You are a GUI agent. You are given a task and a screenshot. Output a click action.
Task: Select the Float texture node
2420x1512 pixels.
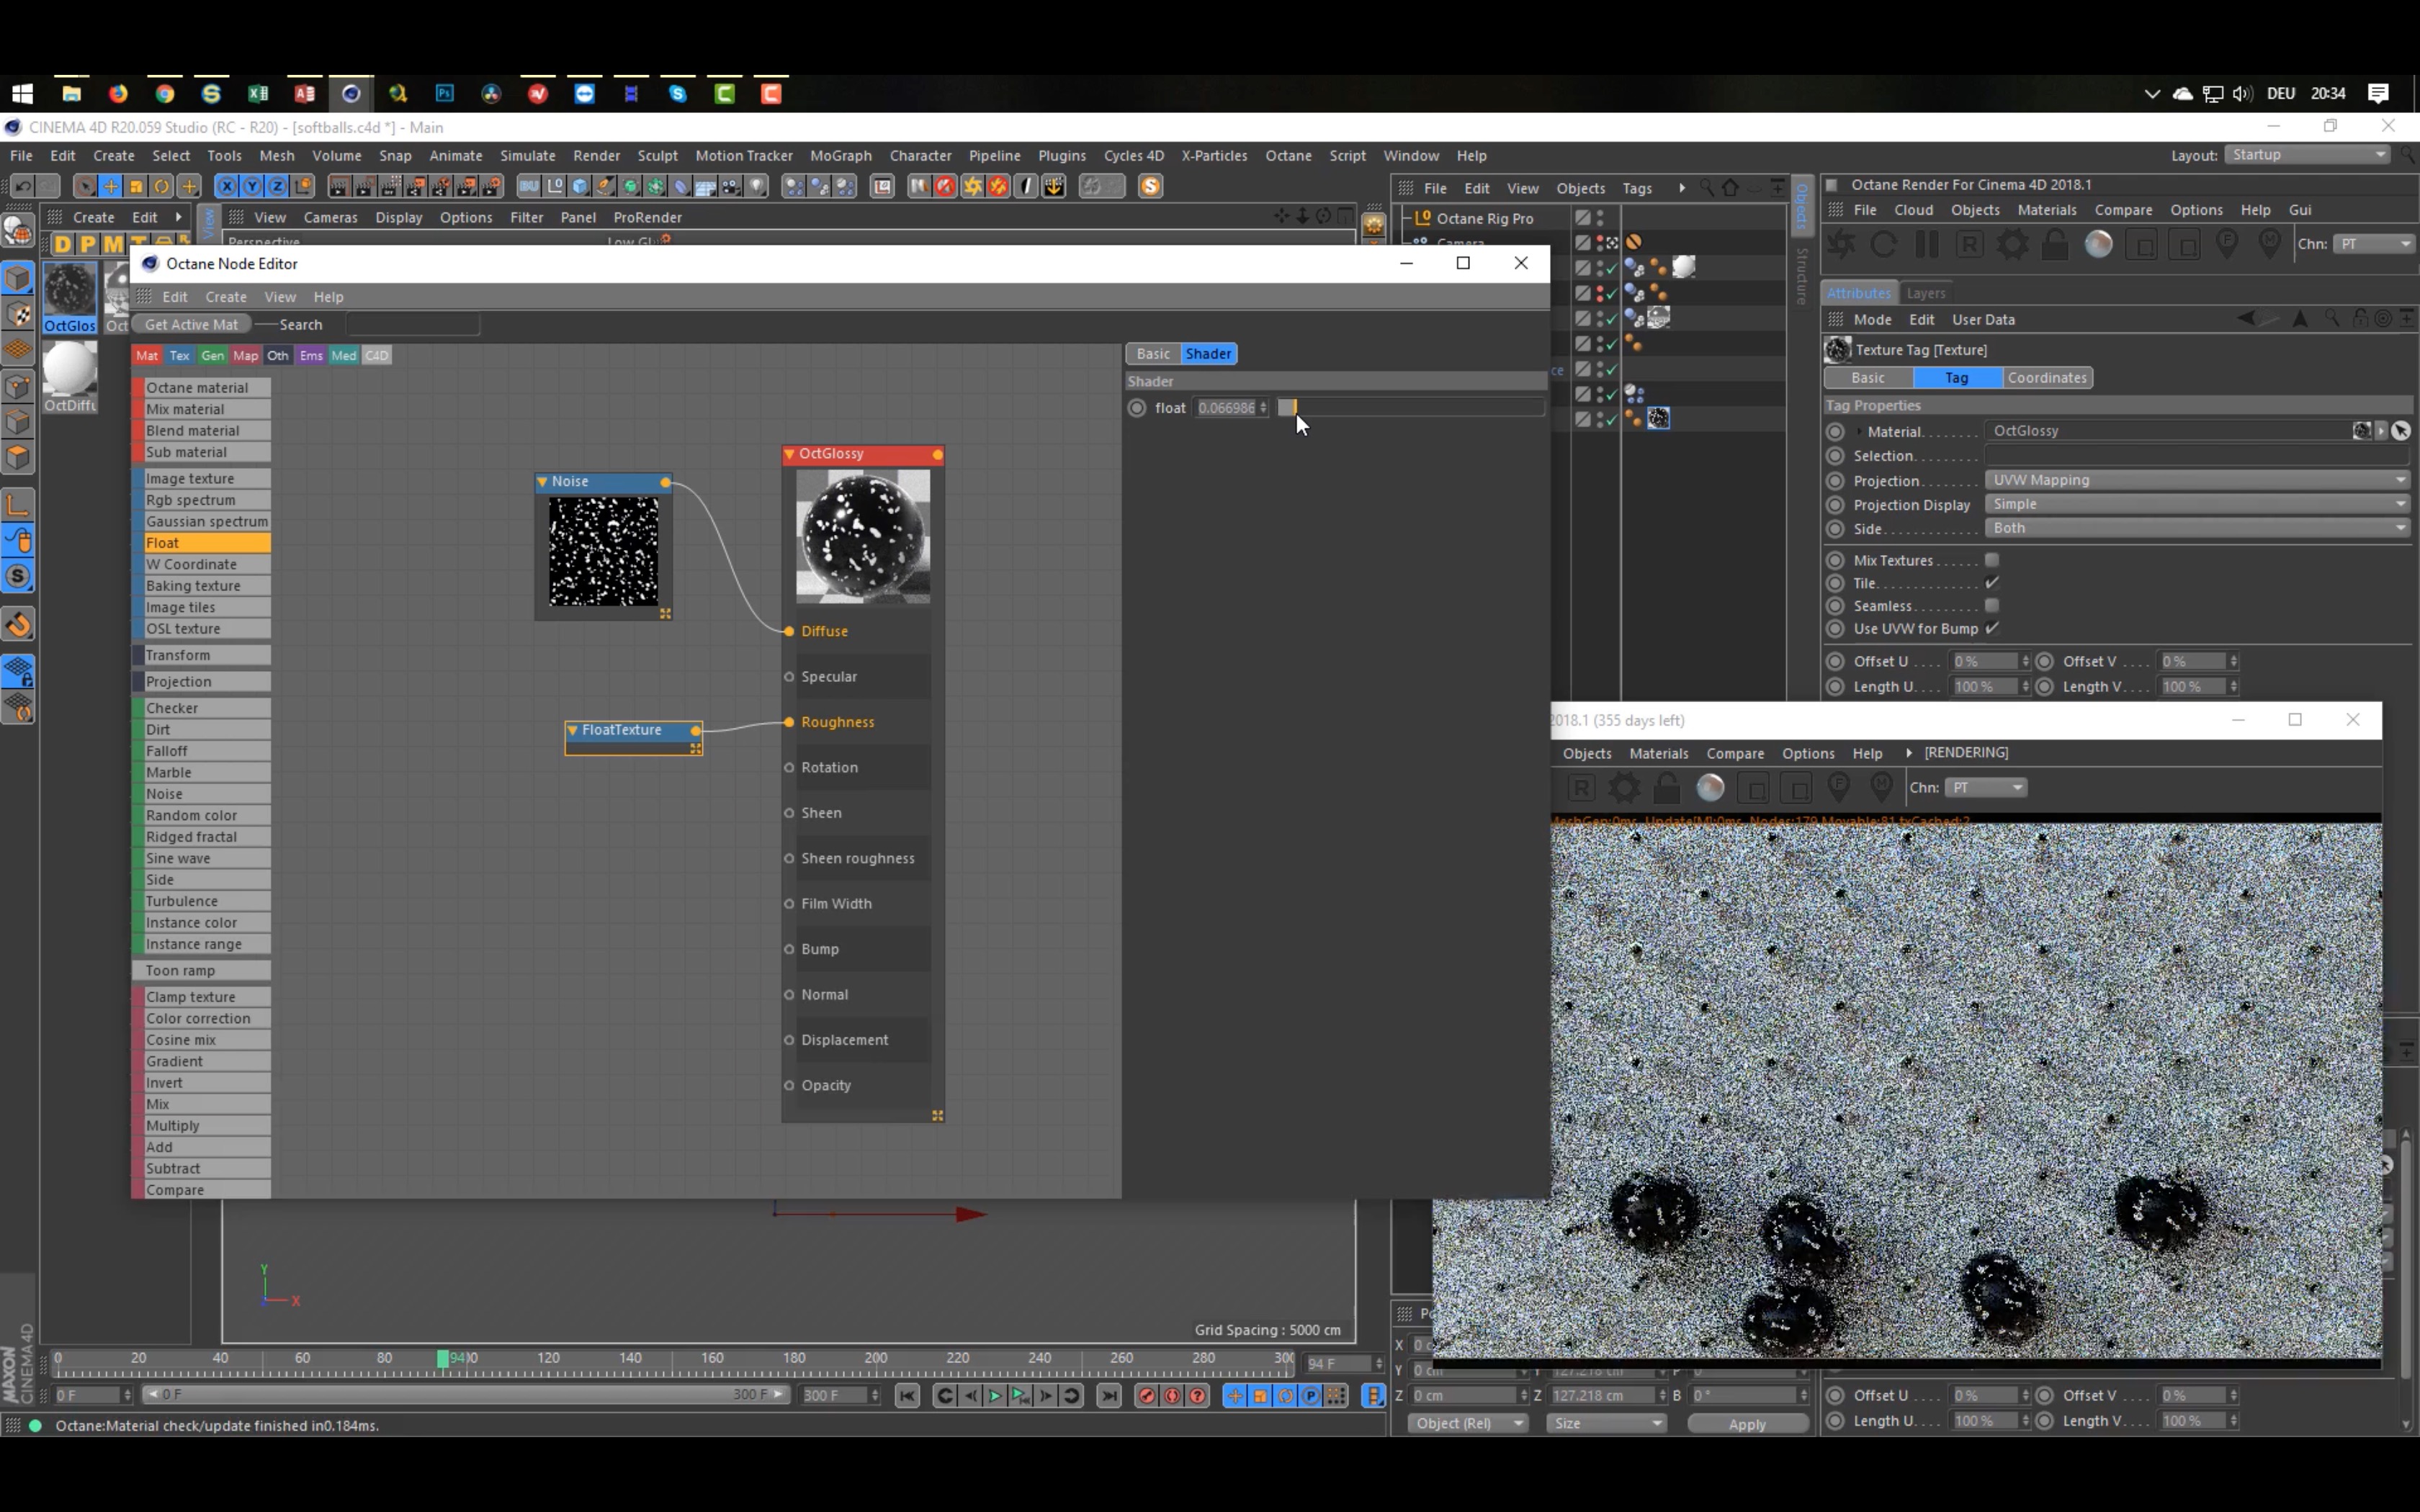(631, 728)
